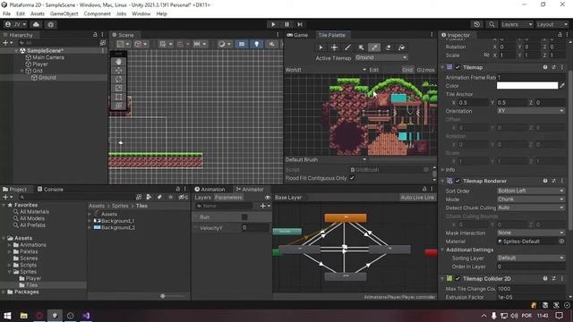Image resolution: width=573 pixels, height=322 pixels.
Task: Open Unity cloud services icon
Action: pyautogui.click(x=36, y=24)
